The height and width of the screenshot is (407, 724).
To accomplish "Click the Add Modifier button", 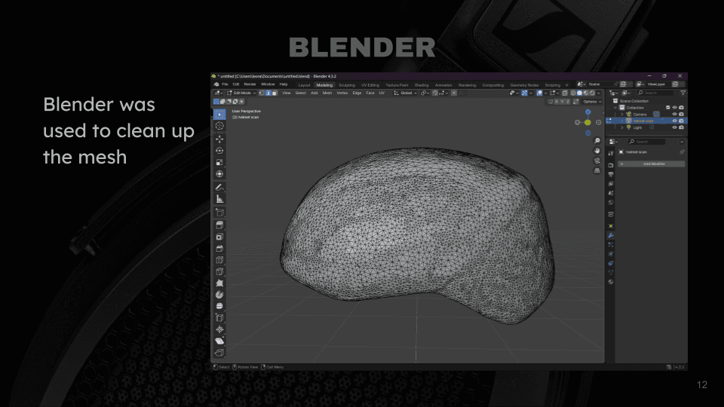I will pos(652,164).
